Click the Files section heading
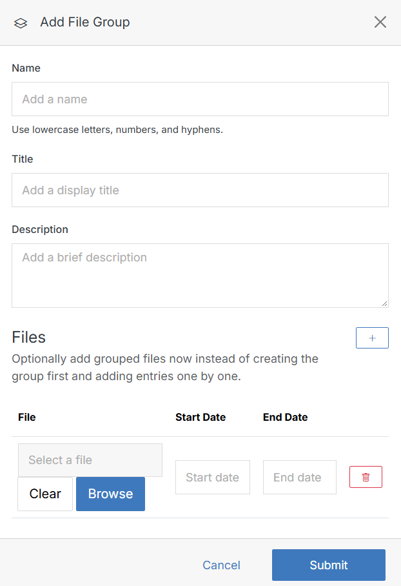Viewport: 401px width, 586px height. pos(29,337)
